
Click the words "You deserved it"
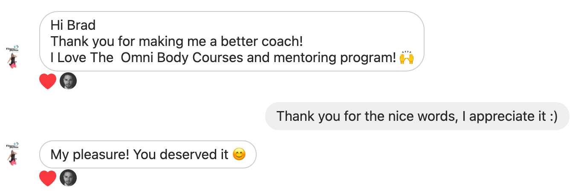click(x=181, y=155)
